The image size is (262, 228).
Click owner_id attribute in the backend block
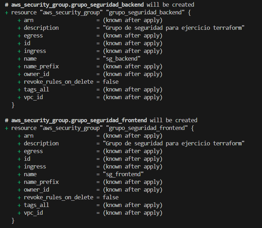coord(36,74)
